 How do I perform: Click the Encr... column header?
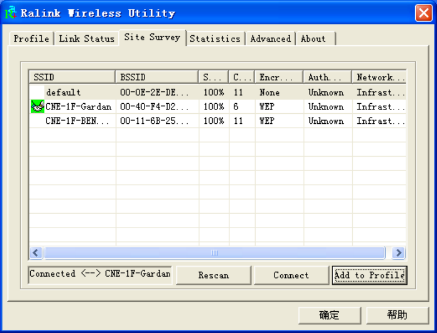tap(279, 77)
